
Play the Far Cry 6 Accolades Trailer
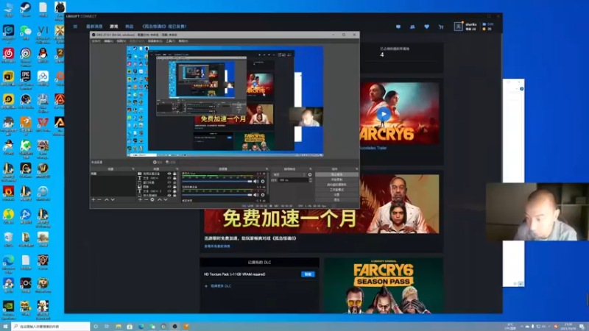pyautogui.click(x=384, y=114)
